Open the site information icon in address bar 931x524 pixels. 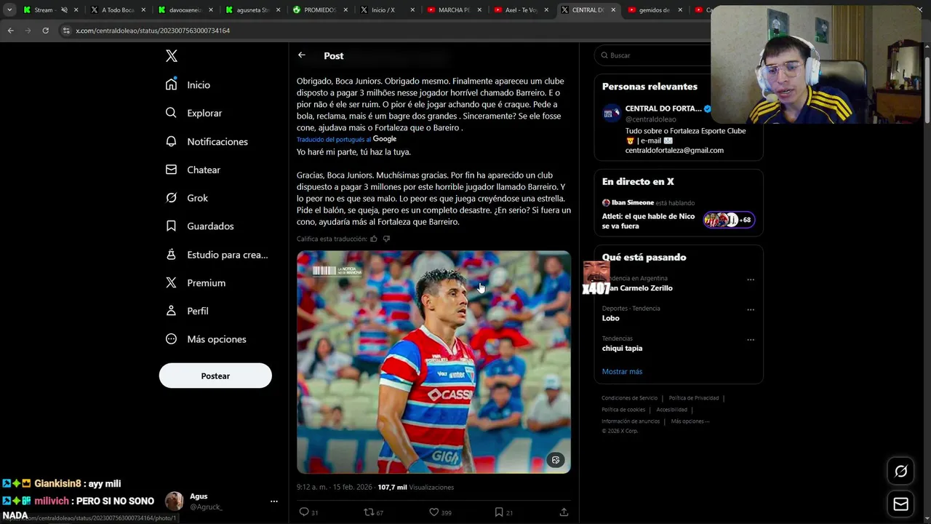pos(66,31)
